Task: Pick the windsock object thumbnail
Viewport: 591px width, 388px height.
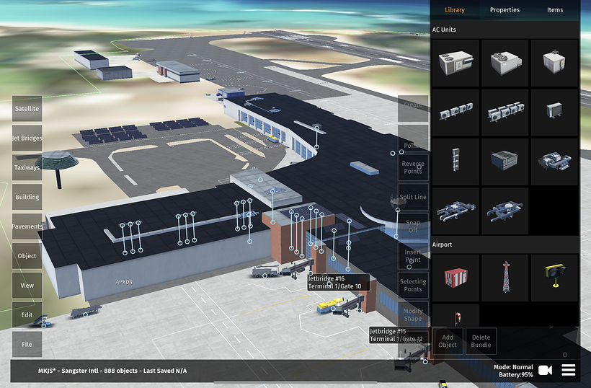Action: tap(456, 316)
